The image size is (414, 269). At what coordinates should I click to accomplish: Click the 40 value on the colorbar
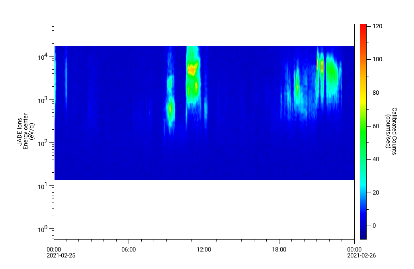(376, 159)
